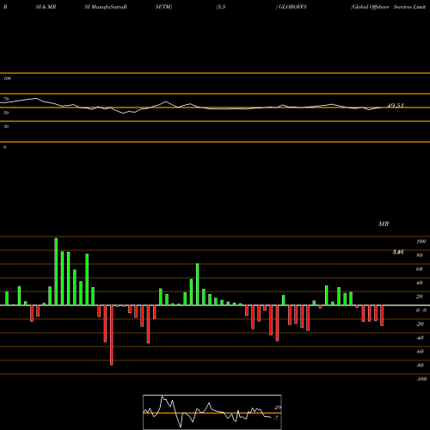Click the tallest green MR bar
Screen dimensions: 430x430
coord(56,272)
